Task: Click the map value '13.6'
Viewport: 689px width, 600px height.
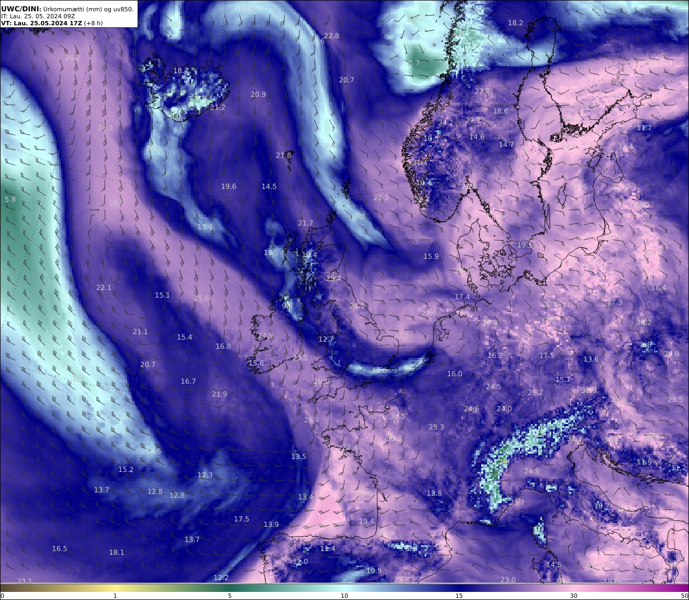Action: tap(591, 359)
